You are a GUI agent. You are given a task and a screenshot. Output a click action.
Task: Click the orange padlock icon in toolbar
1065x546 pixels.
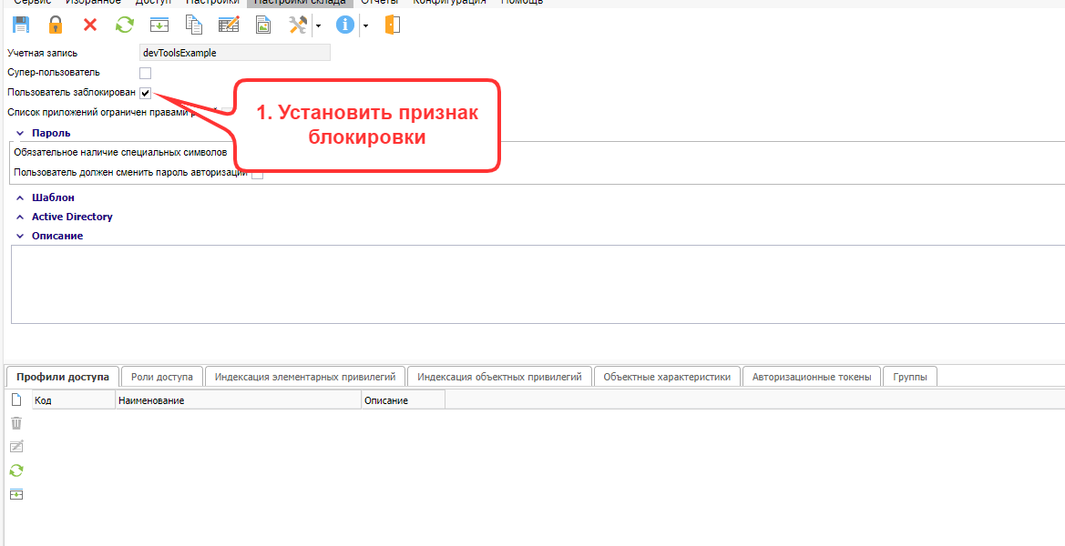pyautogui.click(x=56, y=25)
